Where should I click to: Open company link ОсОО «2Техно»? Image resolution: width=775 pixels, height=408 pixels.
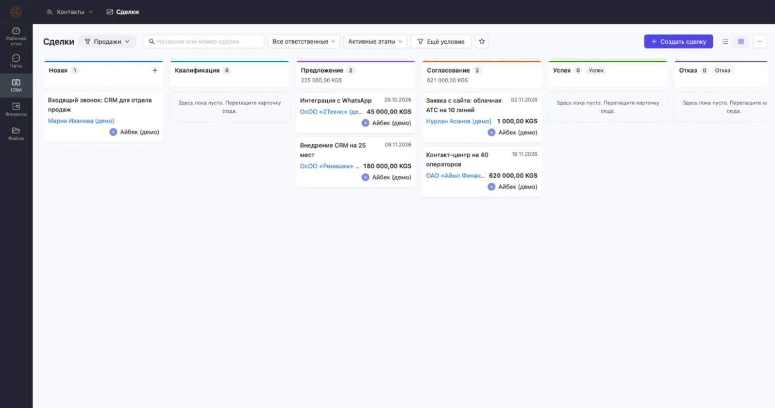[331, 112]
